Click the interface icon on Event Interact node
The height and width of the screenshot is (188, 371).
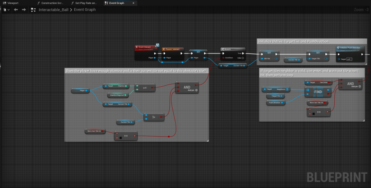pyautogui.click(x=158, y=46)
